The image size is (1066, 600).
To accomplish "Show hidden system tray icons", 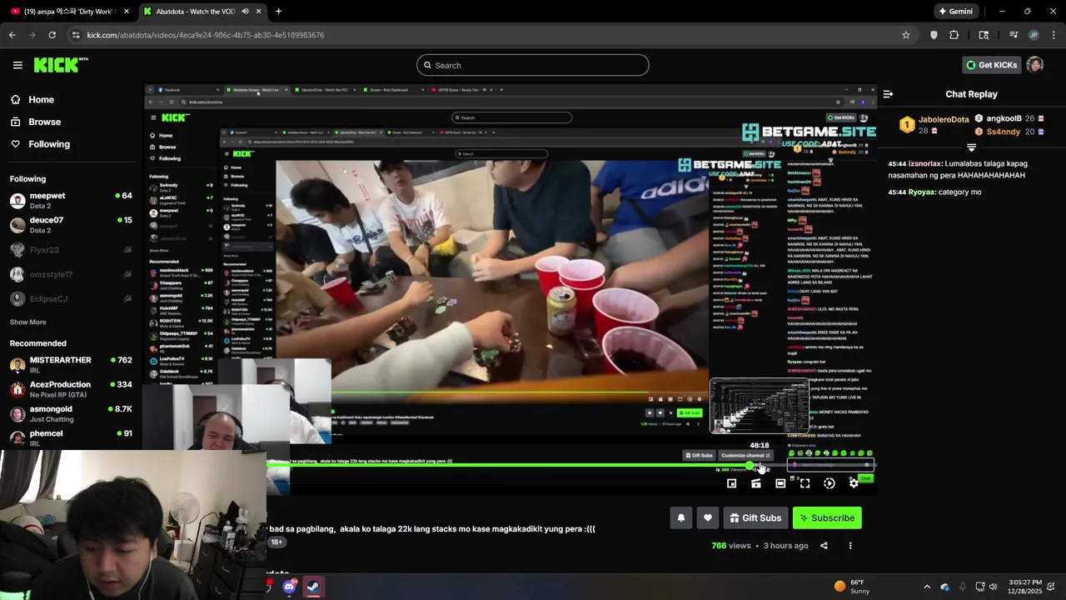I will (927, 587).
